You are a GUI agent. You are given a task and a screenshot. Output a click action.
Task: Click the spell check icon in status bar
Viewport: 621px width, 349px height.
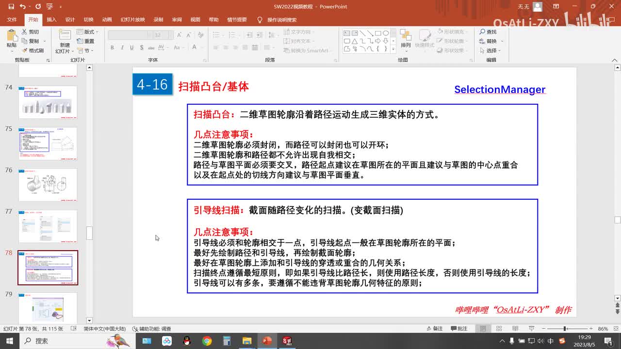pyautogui.click(x=73, y=329)
